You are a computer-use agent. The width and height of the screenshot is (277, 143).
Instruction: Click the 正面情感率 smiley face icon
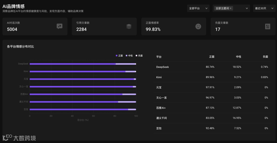pyautogui.click(x=198, y=26)
